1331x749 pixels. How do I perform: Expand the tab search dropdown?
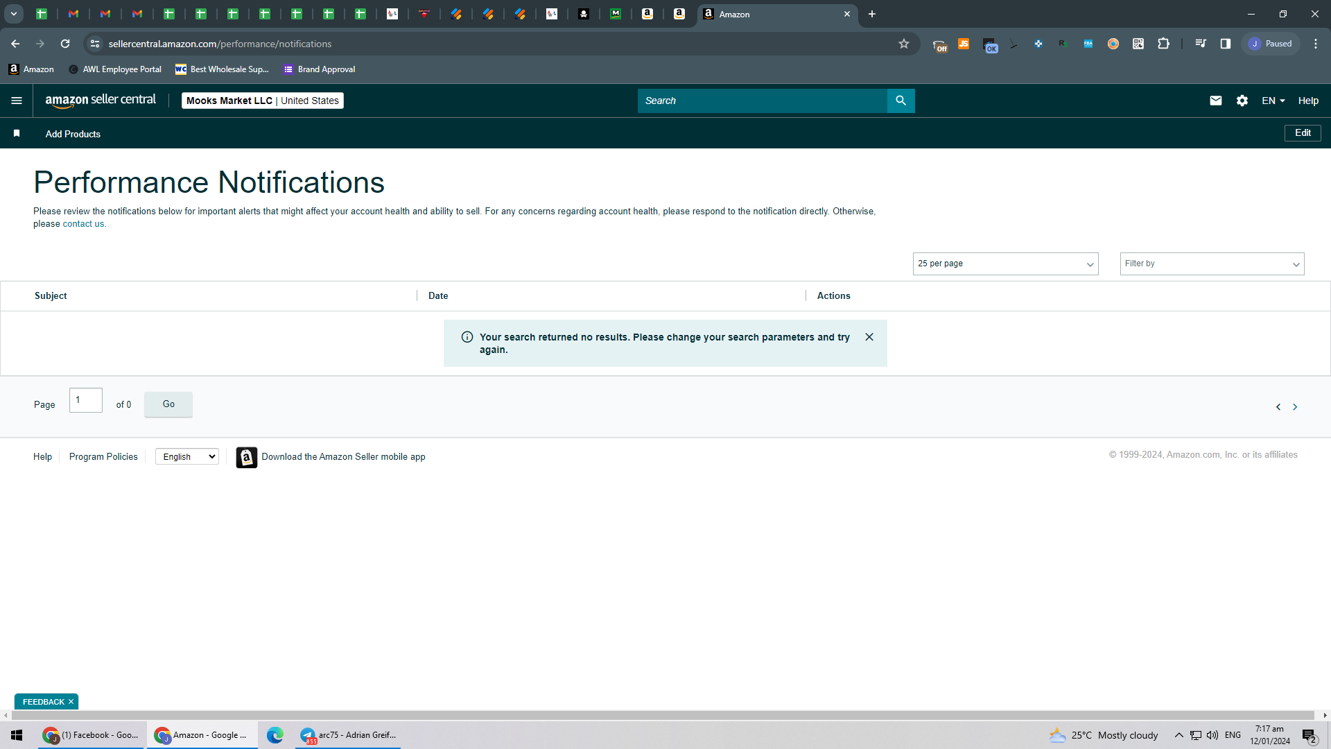click(x=13, y=14)
